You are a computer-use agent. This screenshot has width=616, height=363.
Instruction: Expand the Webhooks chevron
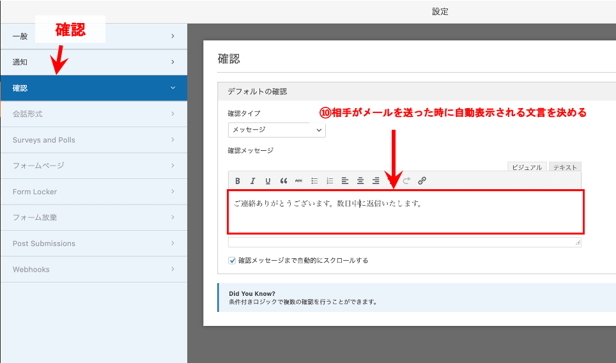(x=173, y=269)
